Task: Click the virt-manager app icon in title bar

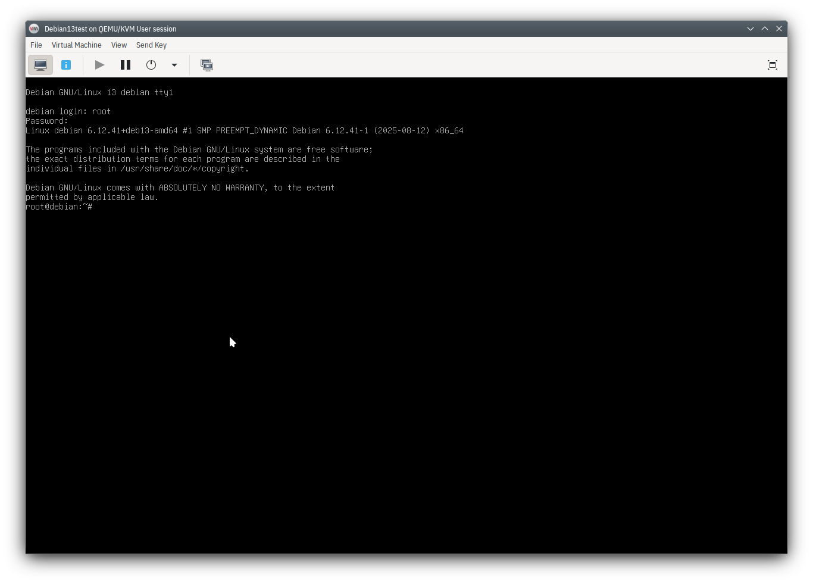Action: point(34,29)
